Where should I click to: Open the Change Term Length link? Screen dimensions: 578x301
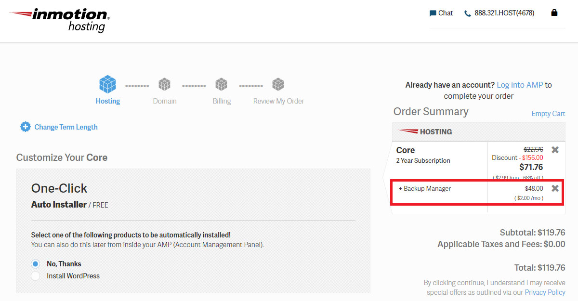[x=66, y=127]
